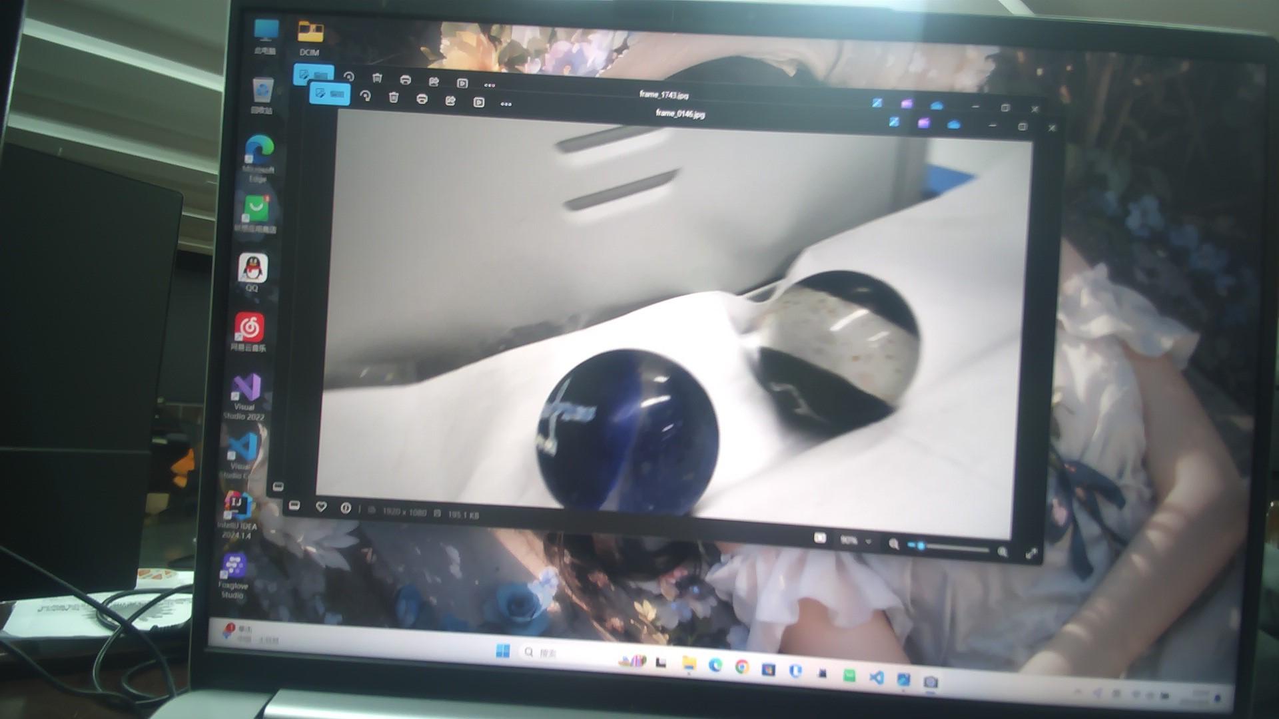The height and width of the screenshot is (719, 1279).
Task: Launch Visual Studio Code from desktop
Action: pyautogui.click(x=241, y=455)
